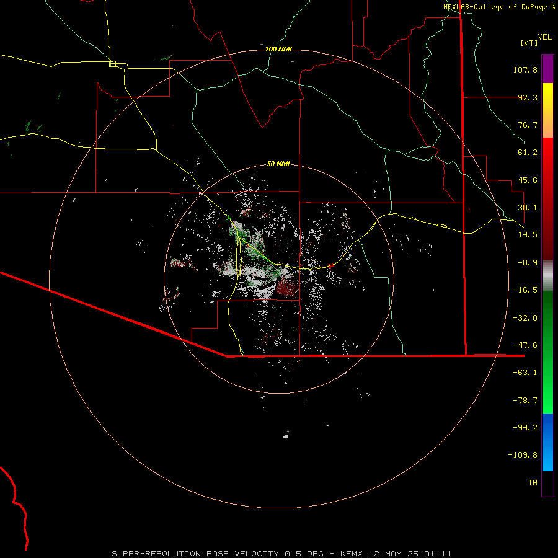Click the 30.1 velocity scale value
The width and height of the screenshot is (558, 558).
(x=528, y=208)
